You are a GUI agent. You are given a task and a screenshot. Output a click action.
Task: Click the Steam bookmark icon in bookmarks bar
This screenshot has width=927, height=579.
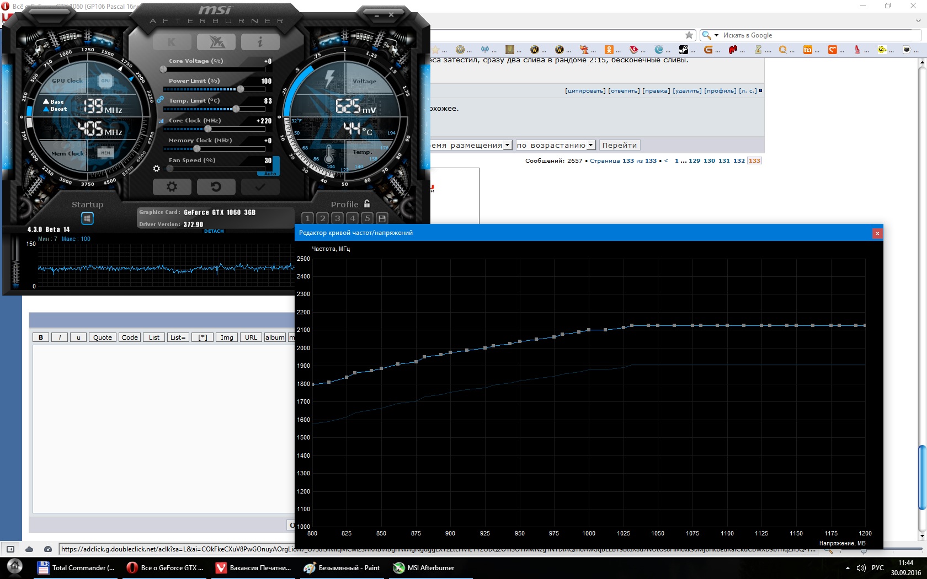tap(683, 50)
